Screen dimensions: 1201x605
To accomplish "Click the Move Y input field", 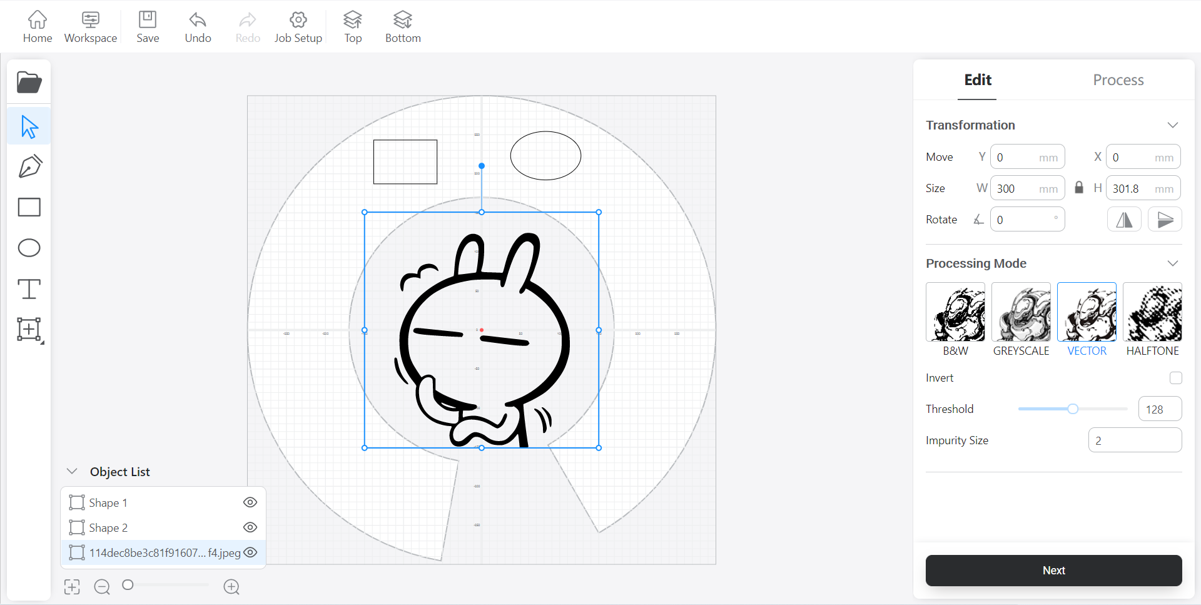I will coord(1027,157).
